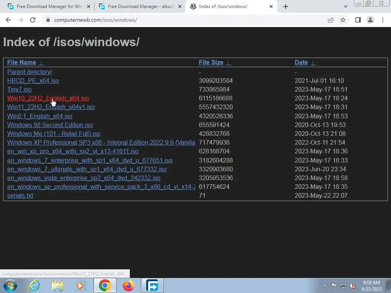Sort by Date header link
This screenshot has height=293, width=391.
pos(301,63)
